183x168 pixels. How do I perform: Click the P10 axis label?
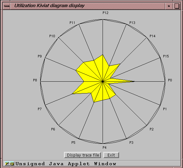(52, 36)
